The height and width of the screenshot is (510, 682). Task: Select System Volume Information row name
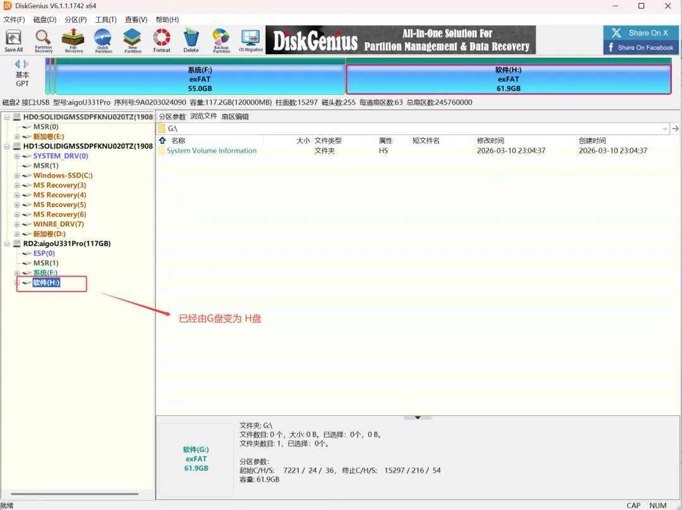(x=212, y=151)
